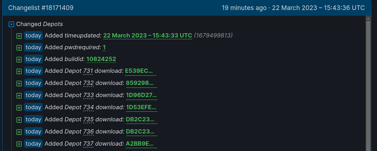The image size is (377, 151).
Task: Click the Depot 732 number link
Action: pos(88,83)
